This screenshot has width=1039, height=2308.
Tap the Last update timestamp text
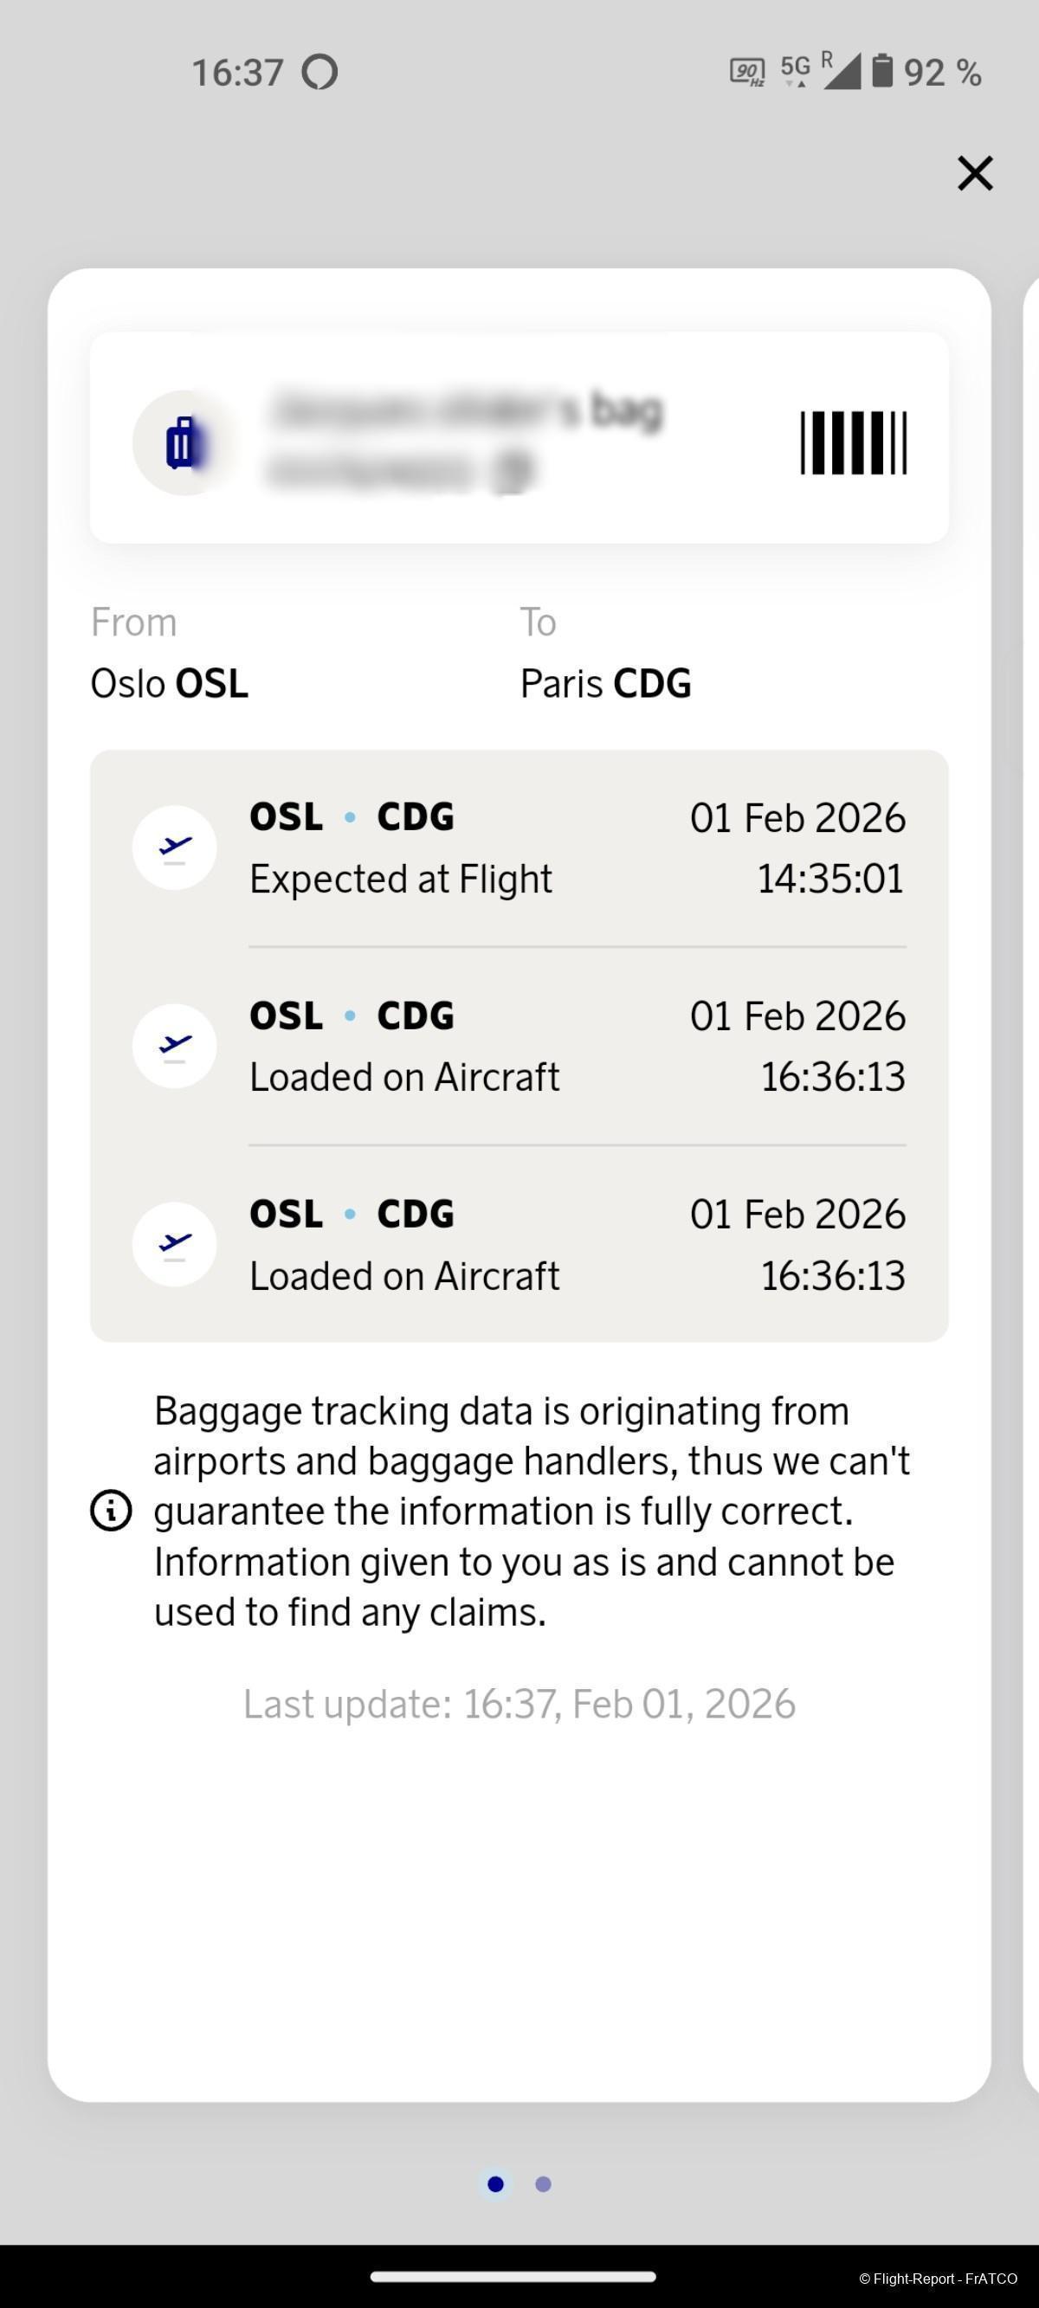coord(519,1704)
